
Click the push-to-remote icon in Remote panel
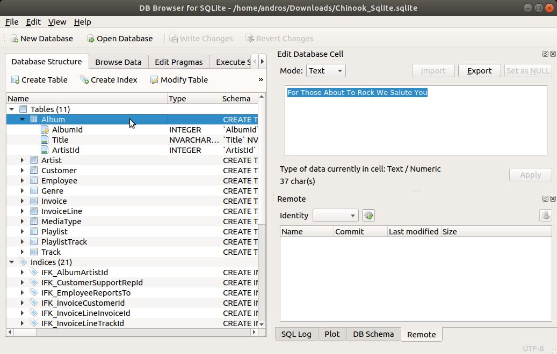click(546, 215)
